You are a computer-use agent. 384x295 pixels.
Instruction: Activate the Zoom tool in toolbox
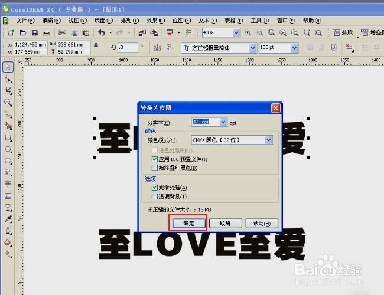pos(8,103)
